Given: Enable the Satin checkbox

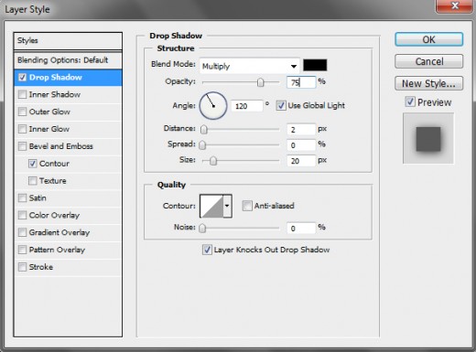Looking at the screenshot, I should point(22,198).
